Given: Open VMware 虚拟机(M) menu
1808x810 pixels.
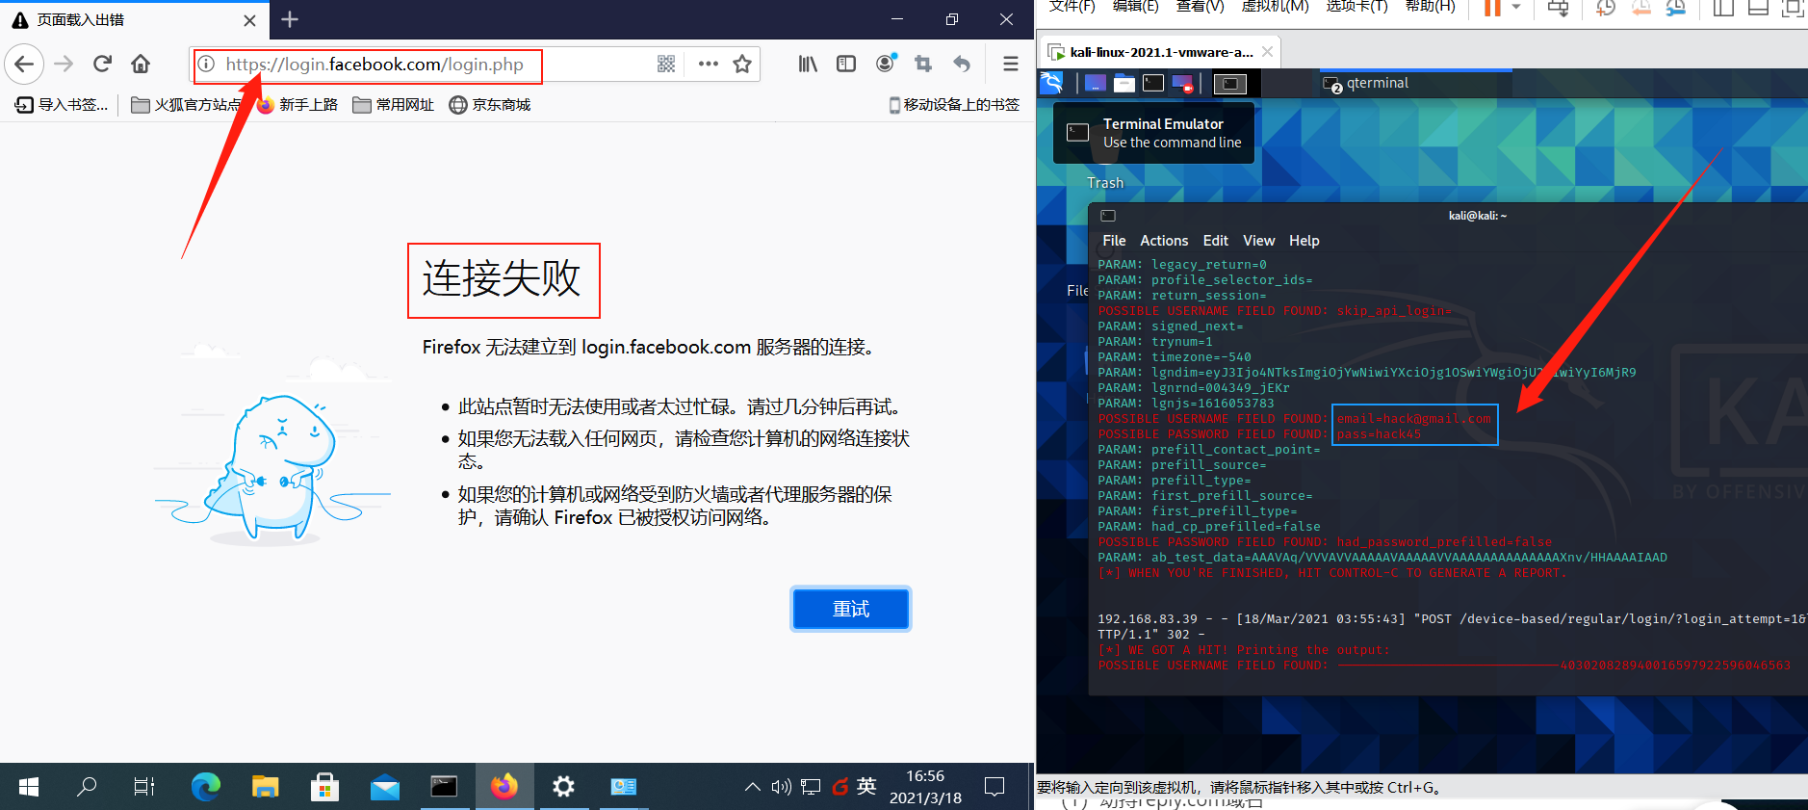Looking at the screenshot, I should [x=1275, y=7].
